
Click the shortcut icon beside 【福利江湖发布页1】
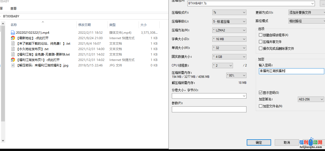[x=13, y=60]
